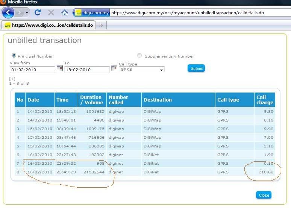Open a new tab with plus button
The width and height of the screenshot is (291, 208).
101,25
